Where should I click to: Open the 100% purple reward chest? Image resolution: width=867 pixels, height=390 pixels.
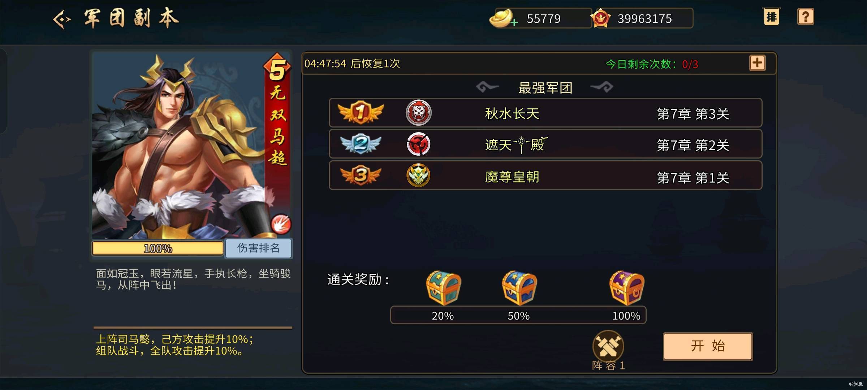point(627,287)
